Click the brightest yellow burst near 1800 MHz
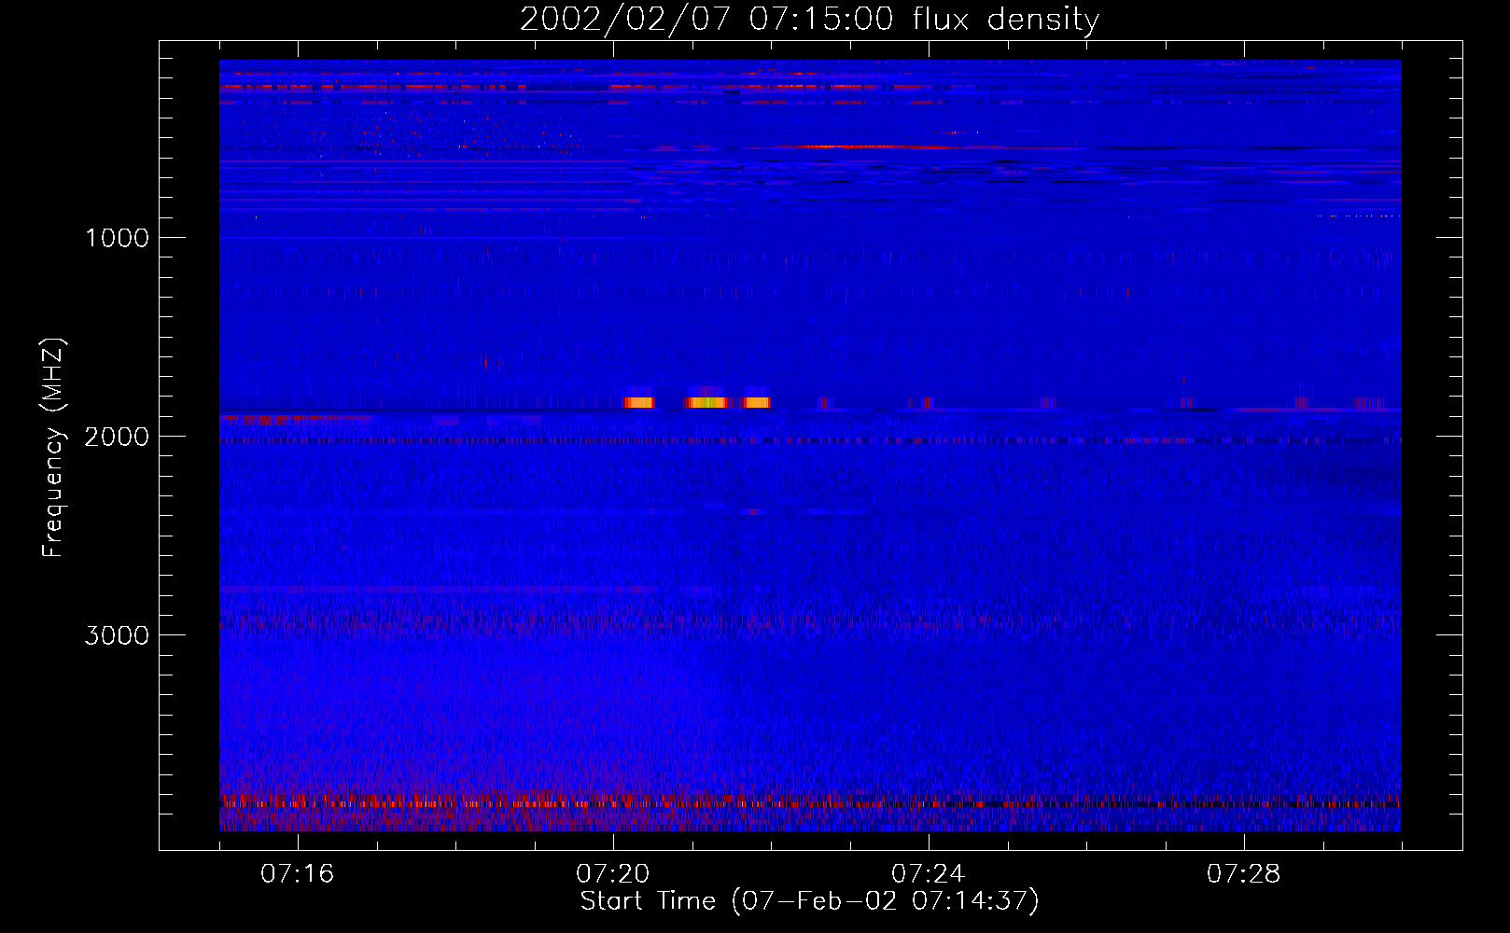The image size is (1510, 933). (706, 402)
